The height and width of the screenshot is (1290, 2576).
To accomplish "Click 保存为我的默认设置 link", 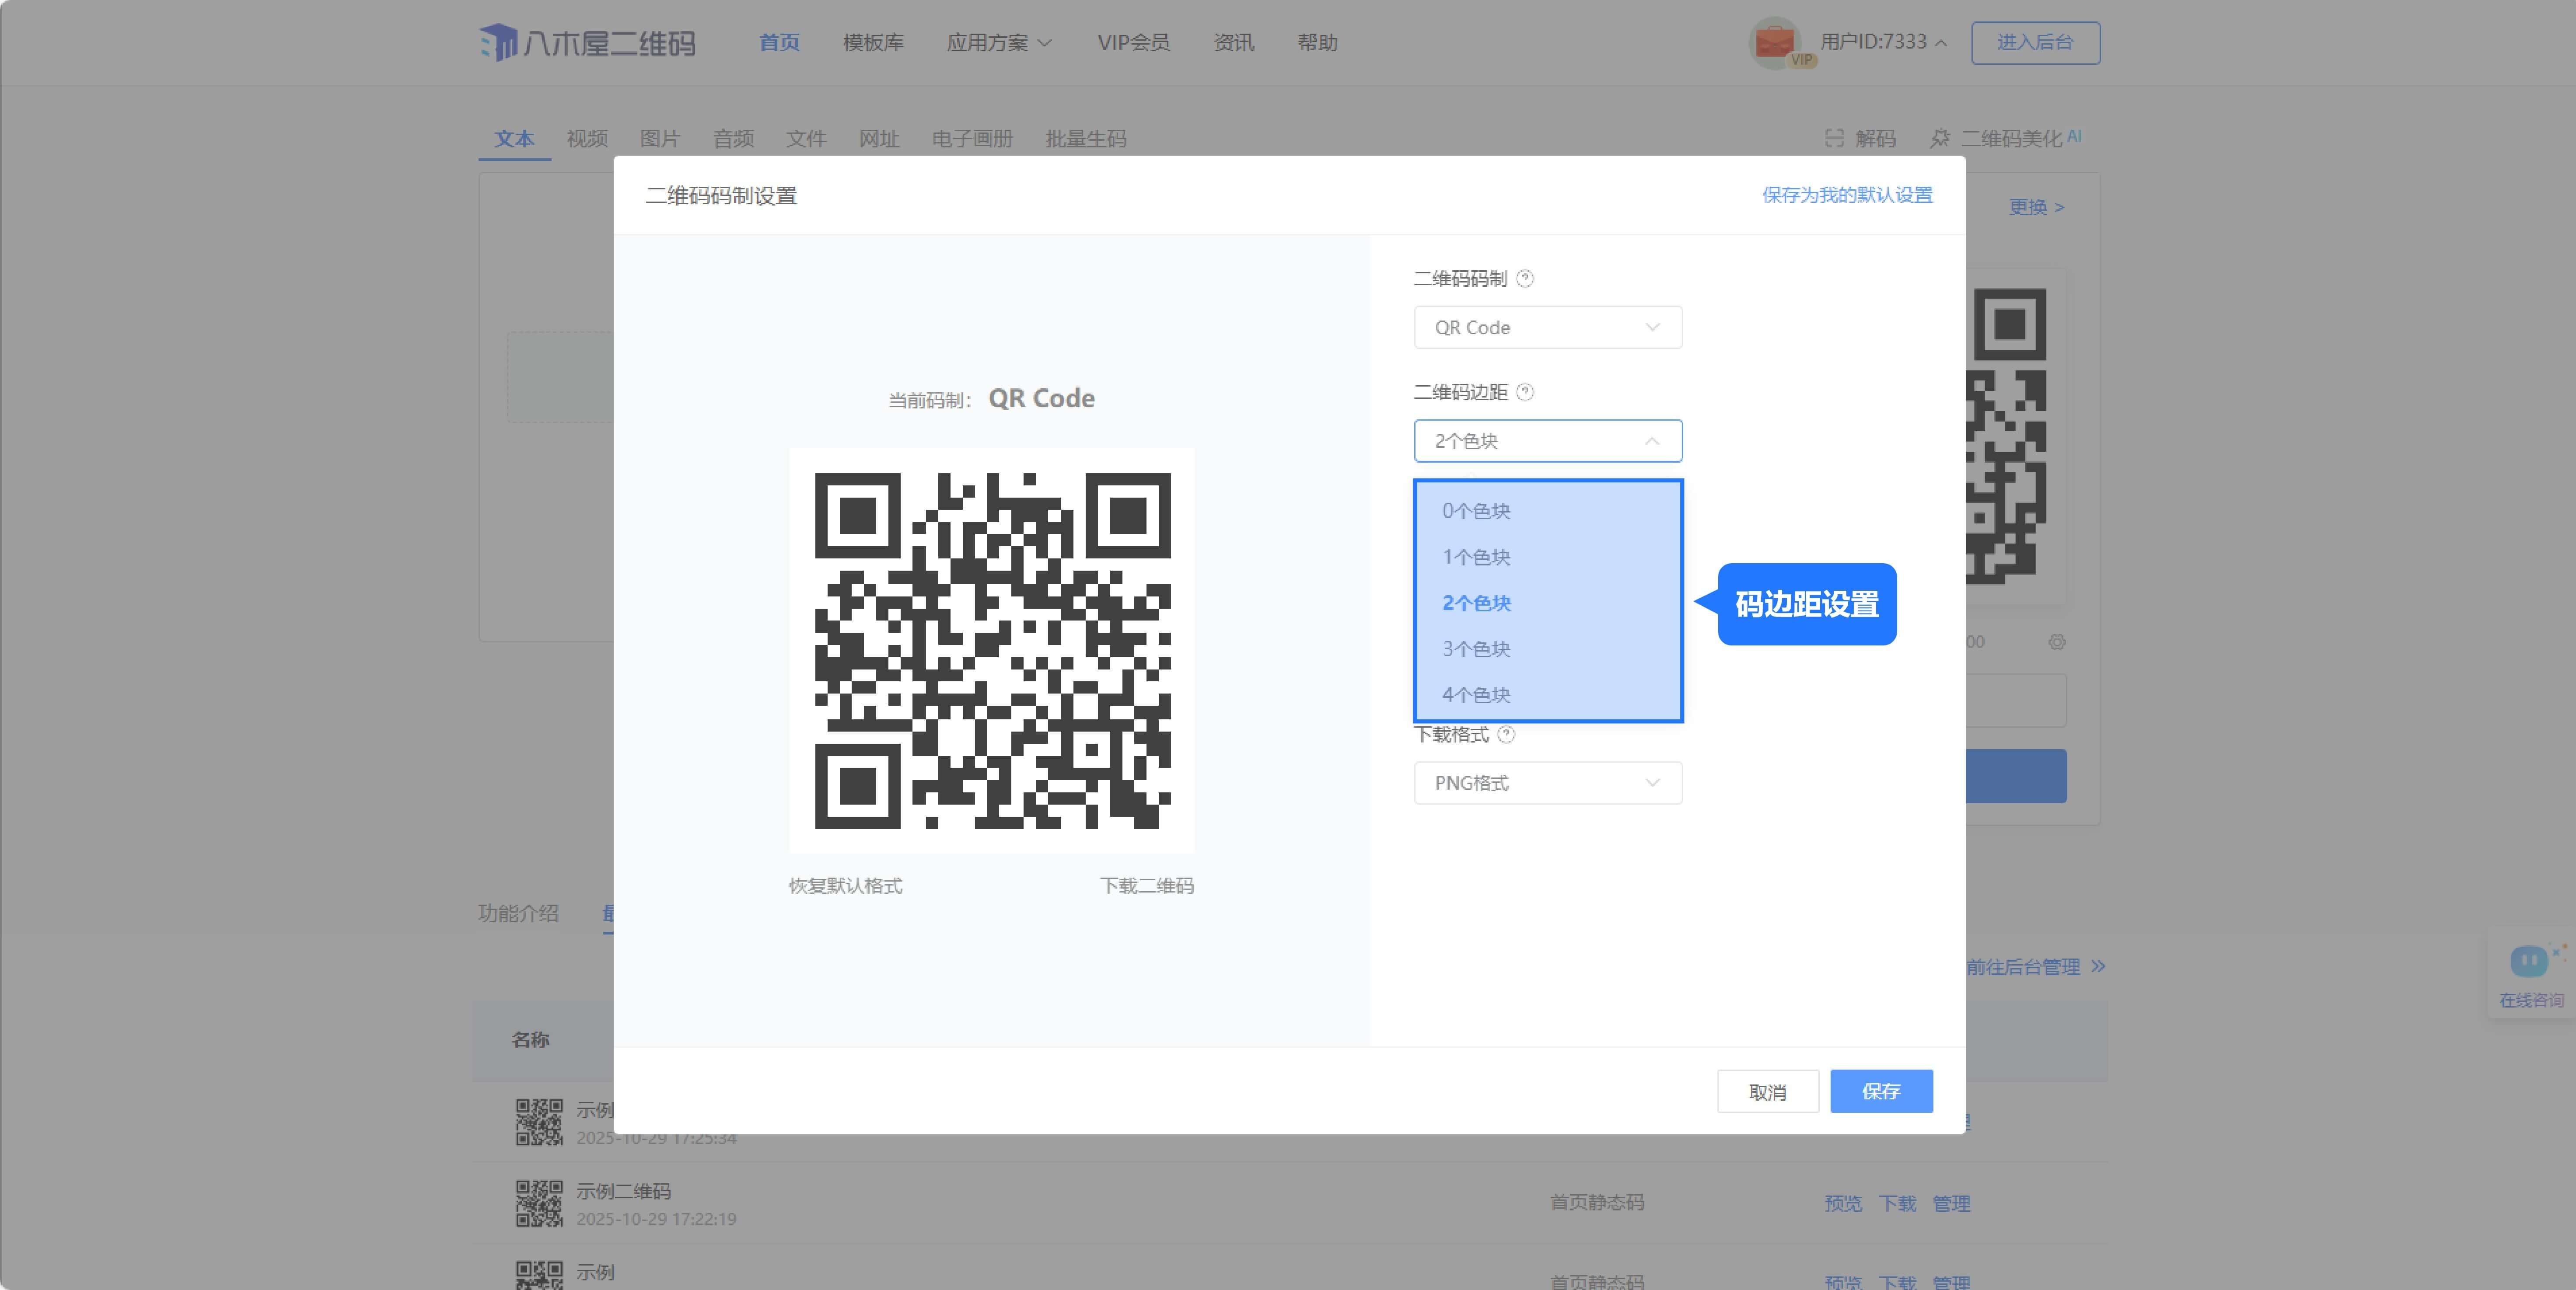I will (1846, 195).
